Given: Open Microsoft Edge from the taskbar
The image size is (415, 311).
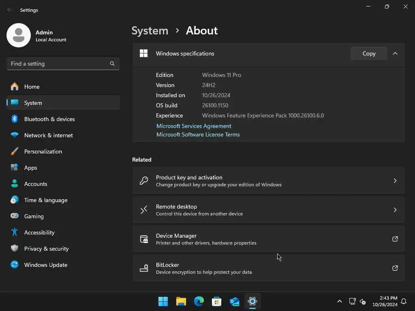Looking at the screenshot, I should (x=199, y=301).
